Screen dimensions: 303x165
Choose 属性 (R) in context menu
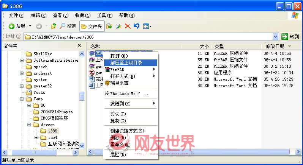coord(131,155)
